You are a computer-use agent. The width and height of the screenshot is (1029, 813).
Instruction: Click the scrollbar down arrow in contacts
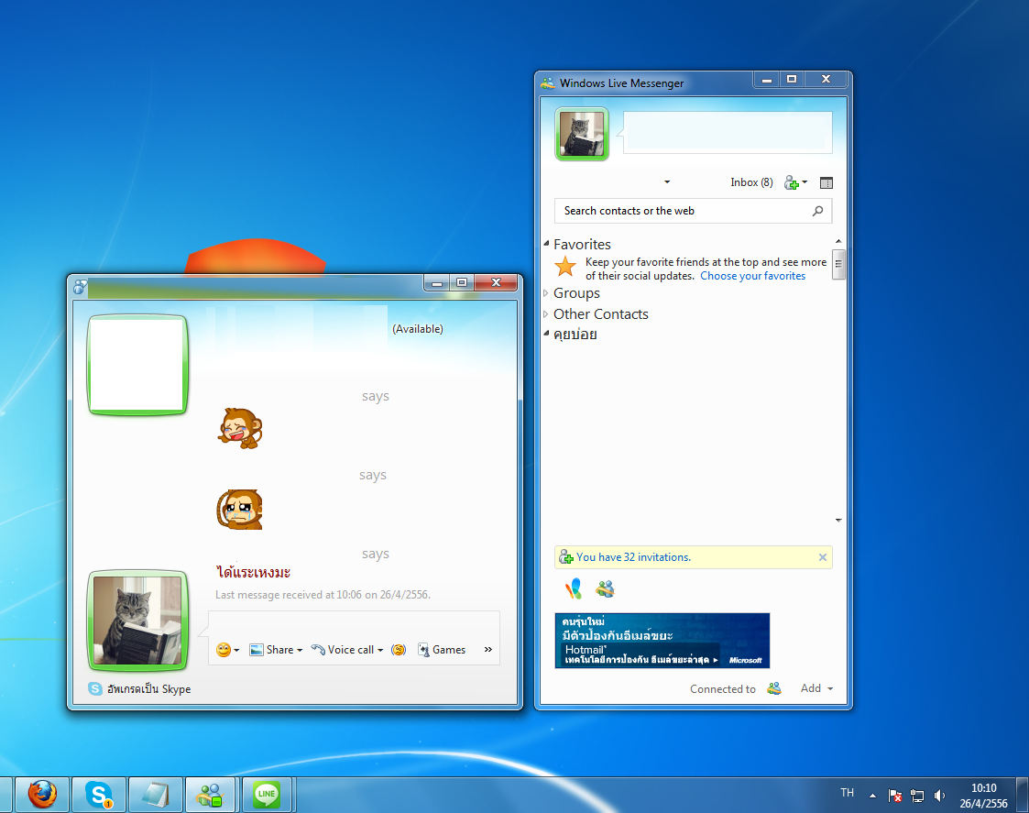pos(838,520)
